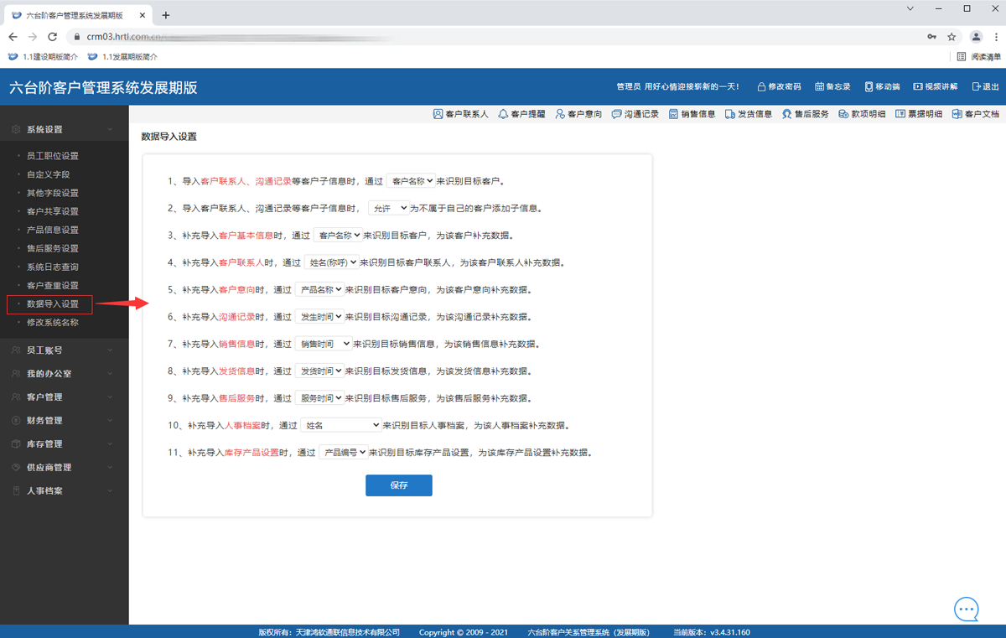The image size is (1006, 638).
Task: Select 客户共享设置 in the sidebar
Action: pos(53,211)
